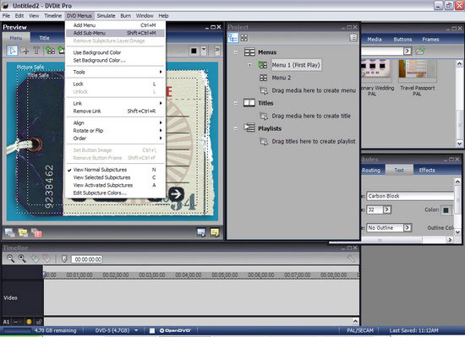This screenshot has height=337, width=465.
Task: Open the palette category dropdown arrow
Action: click(408, 51)
